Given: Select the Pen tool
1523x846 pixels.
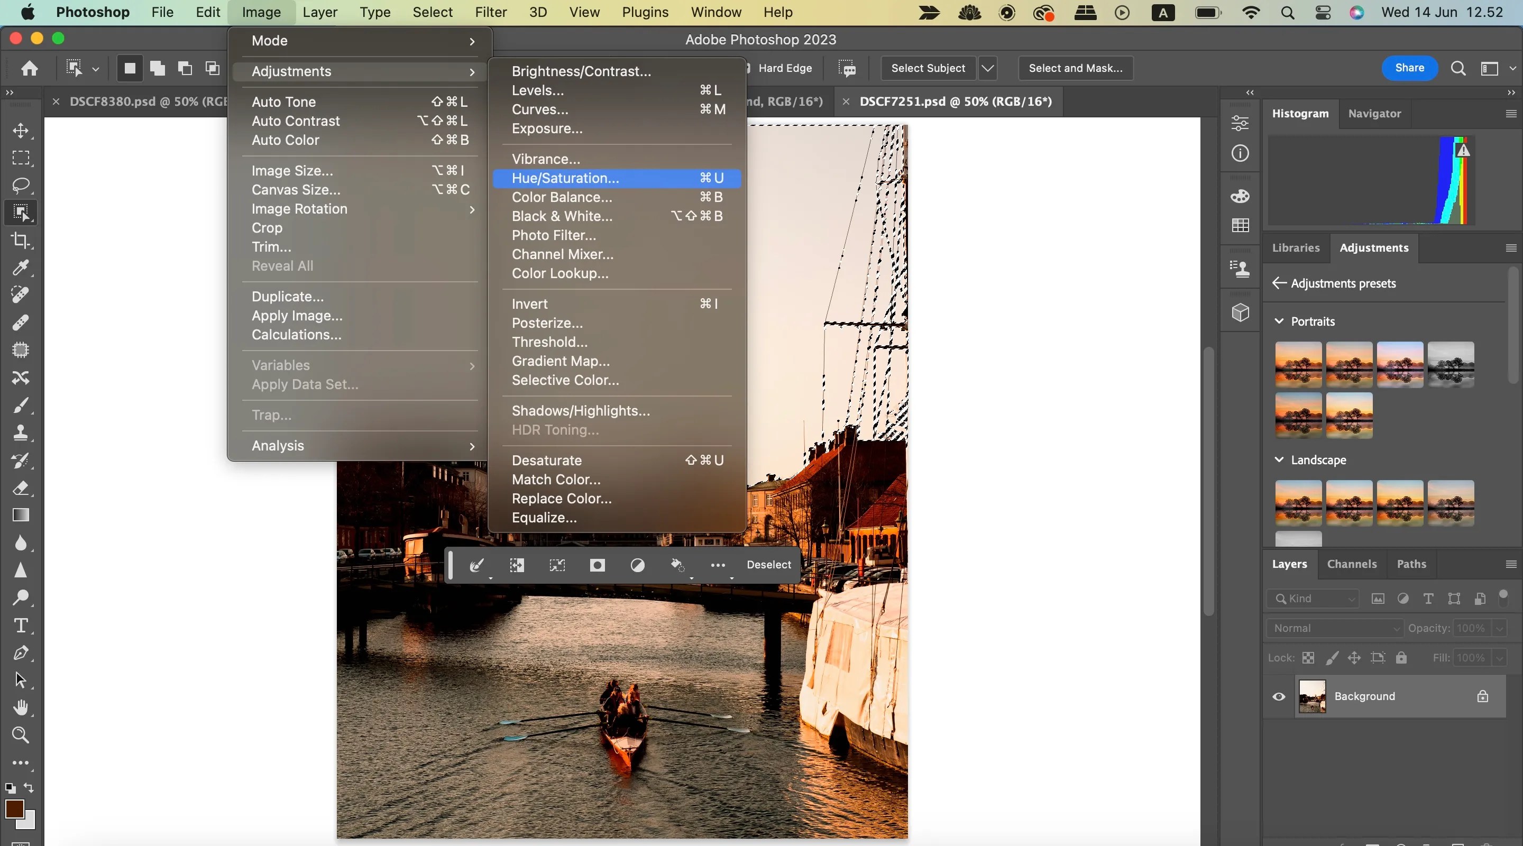Looking at the screenshot, I should tap(21, 652).
